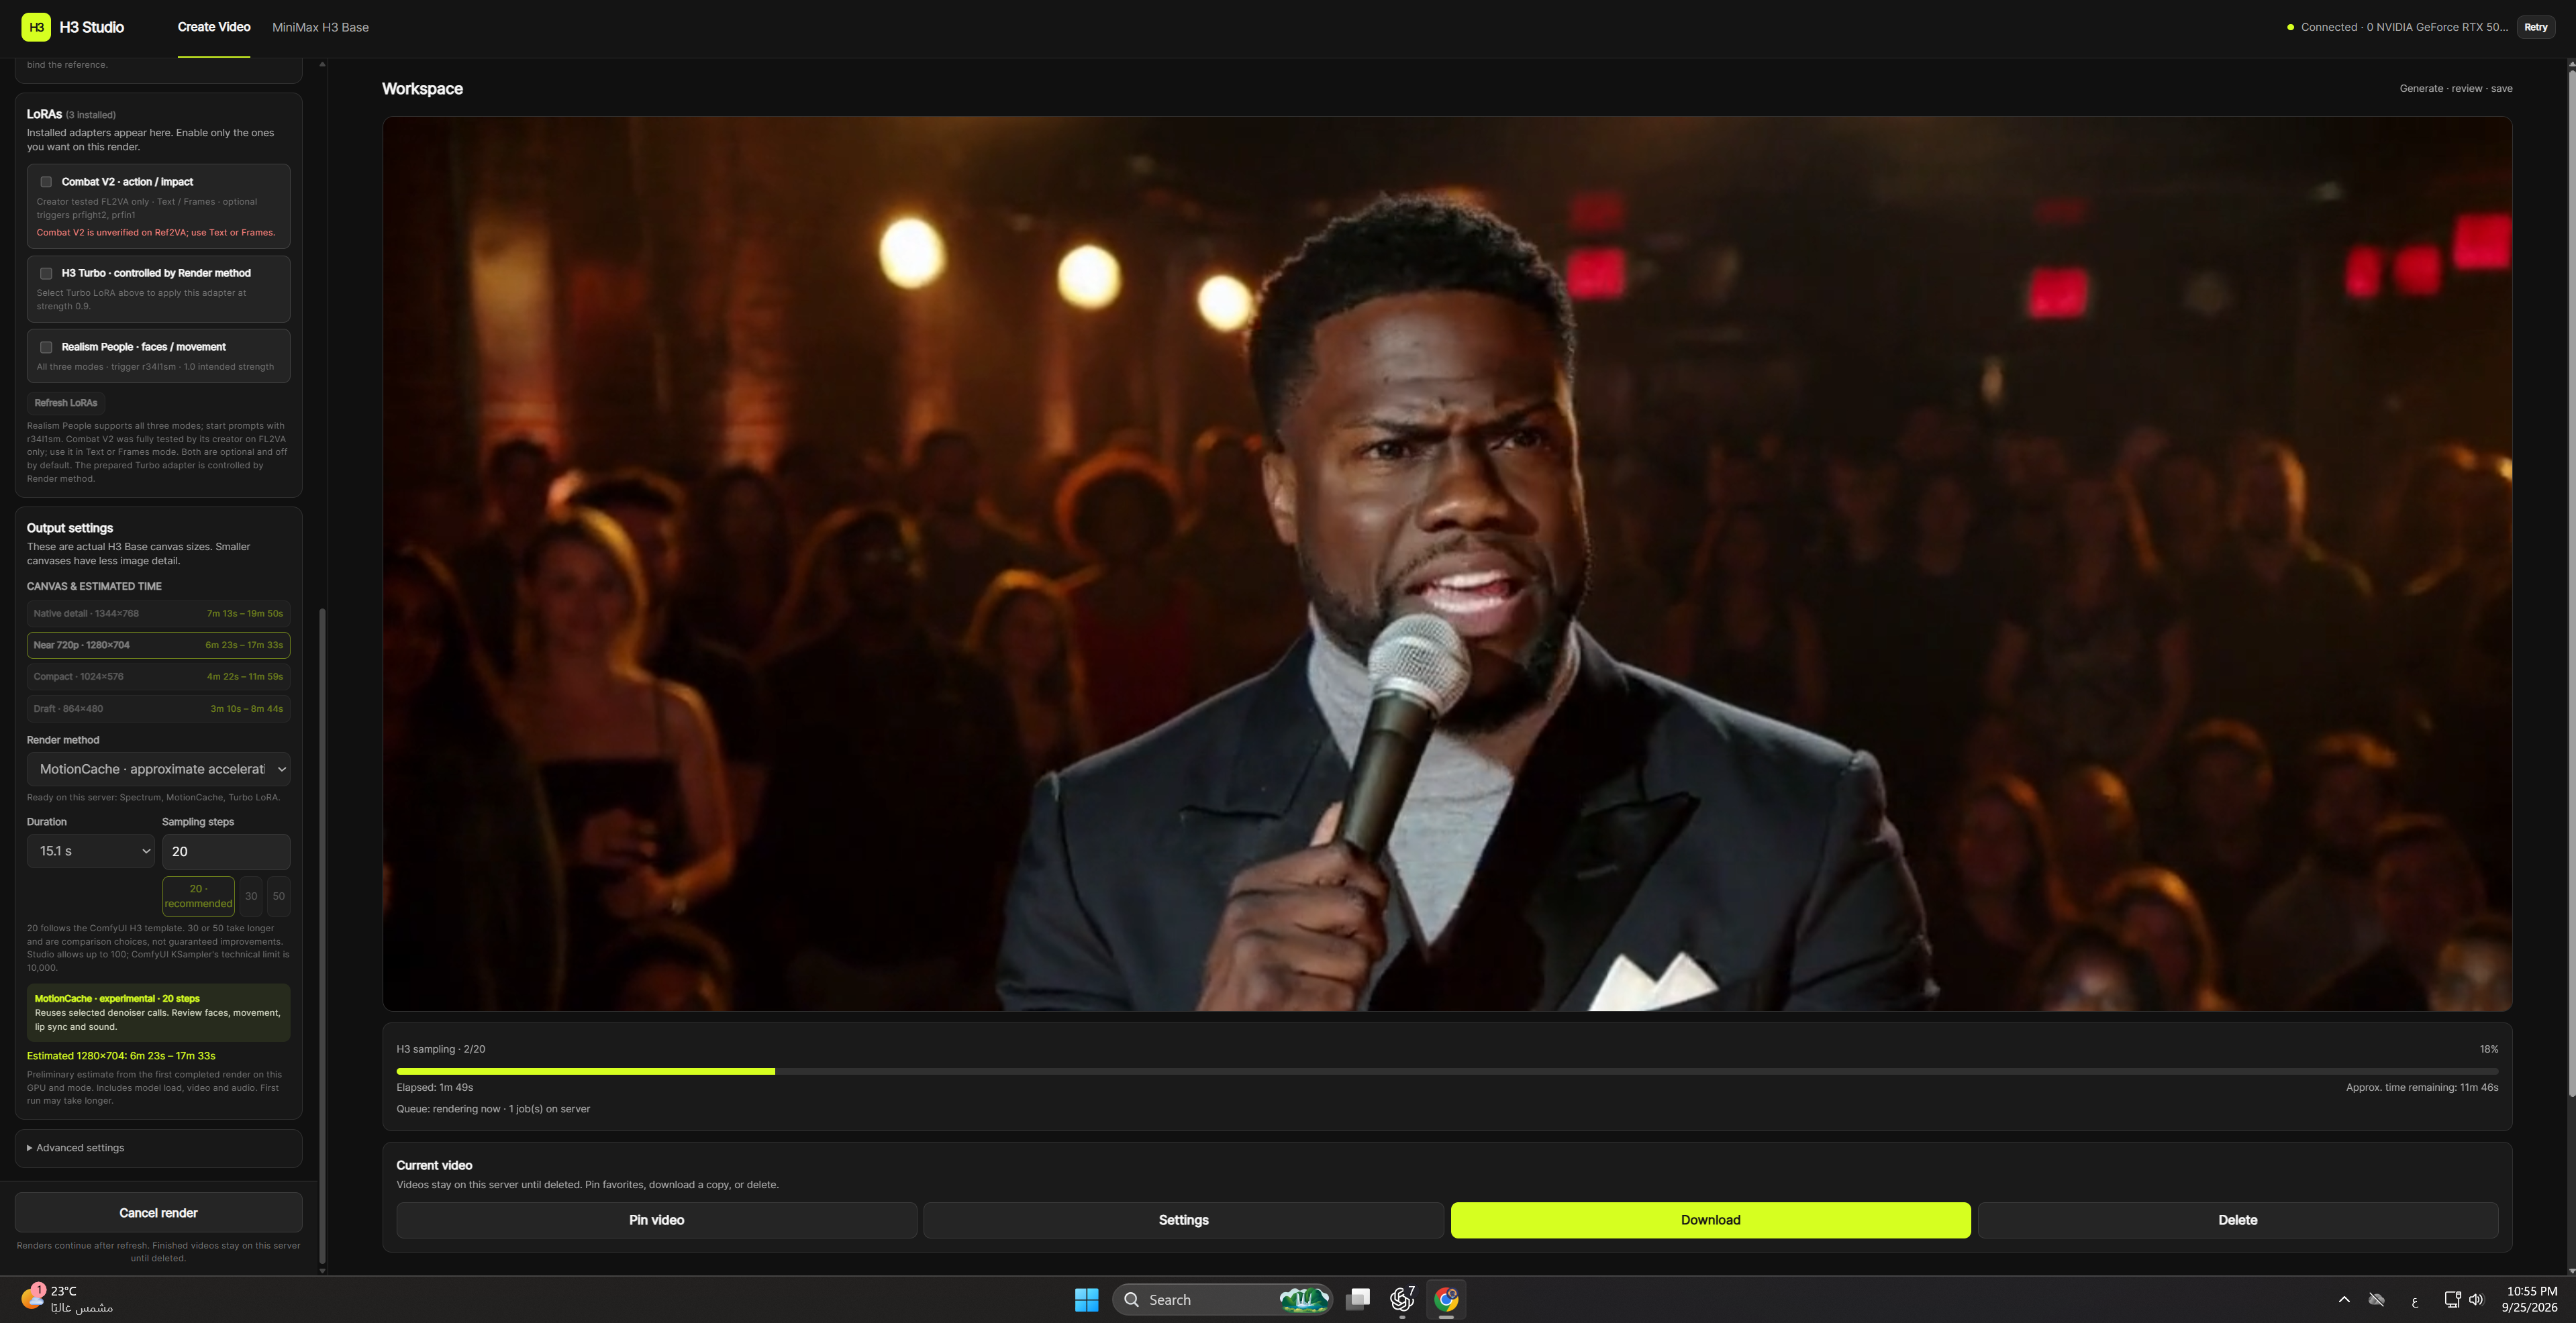Image resolution: width=2576 pixels, height=1323 pixels.
Task: Click Retry next to connection status
Action: tap(2535, 27)
